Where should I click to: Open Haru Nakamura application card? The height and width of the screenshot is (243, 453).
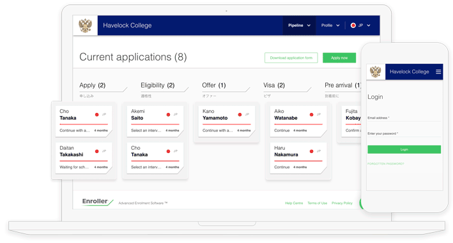pos(298,158)
